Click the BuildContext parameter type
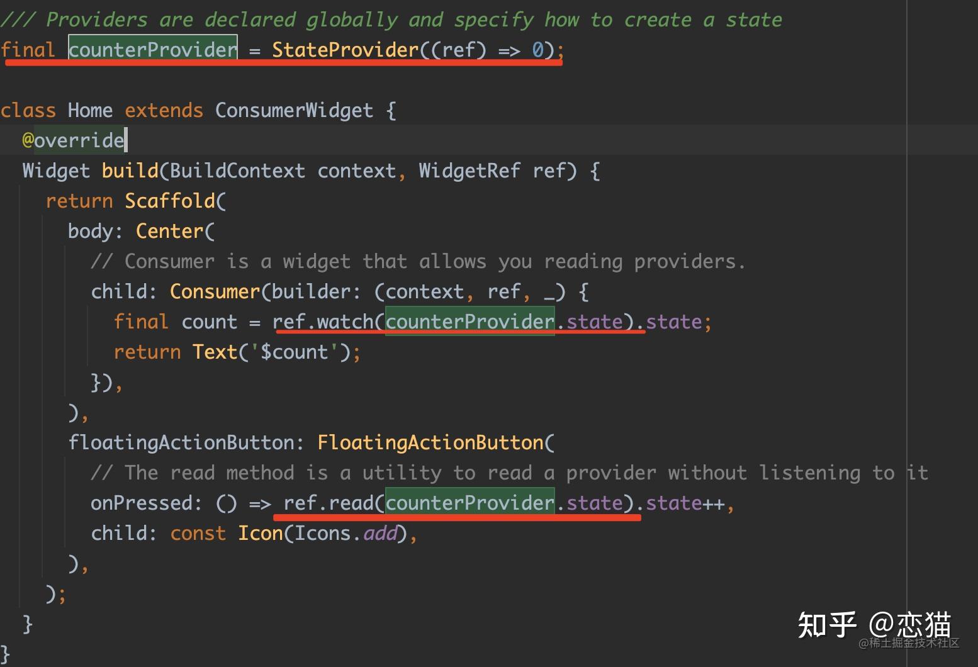Image resolution: width=978 pixels, height=667 pixels. click(237, 171)
